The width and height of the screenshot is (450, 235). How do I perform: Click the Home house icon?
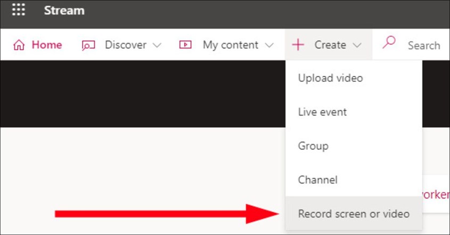[19, 45]
